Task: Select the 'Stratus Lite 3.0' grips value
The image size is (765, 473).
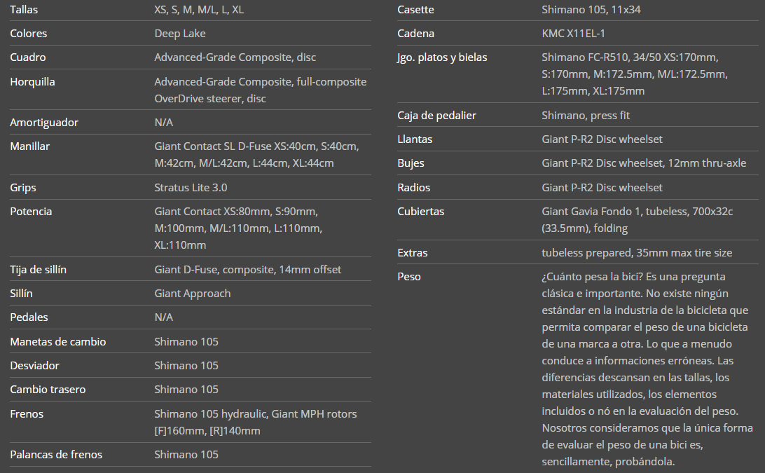Action: pos(191,188)
